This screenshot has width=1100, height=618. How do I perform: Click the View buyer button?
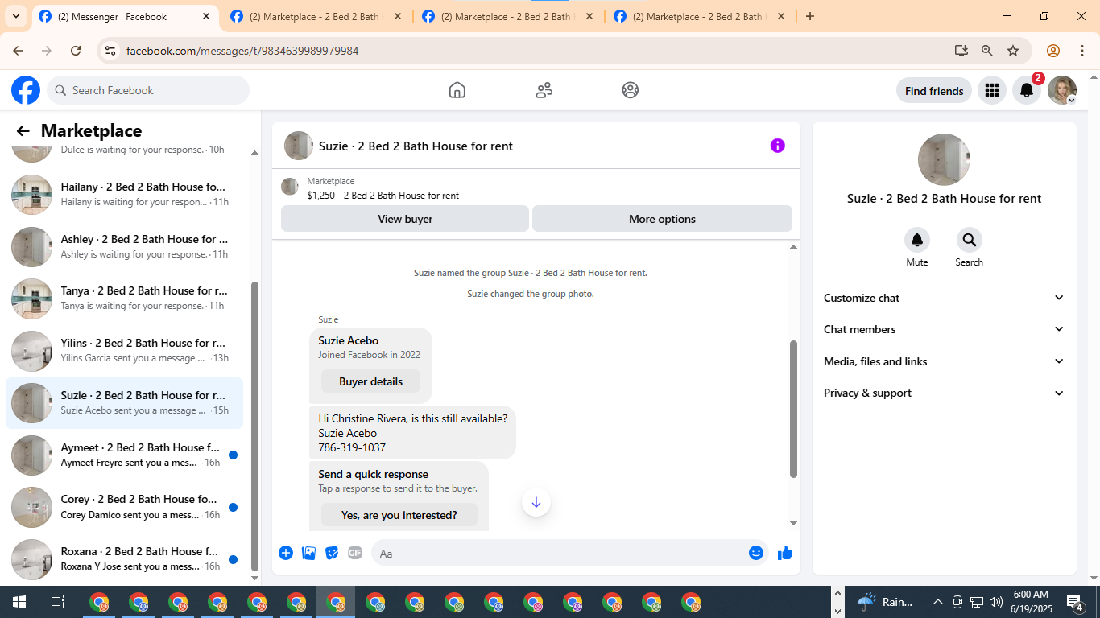click(x=405, y=219)
